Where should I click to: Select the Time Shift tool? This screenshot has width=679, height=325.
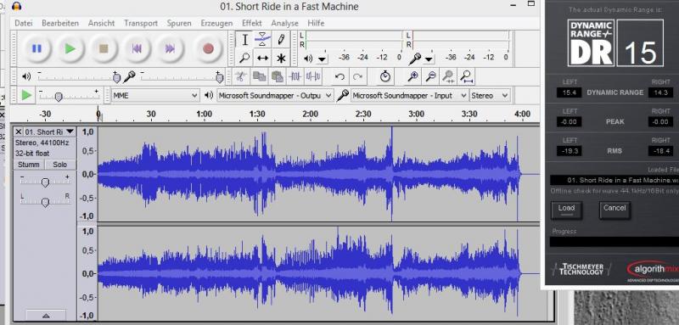pos(263,58)
